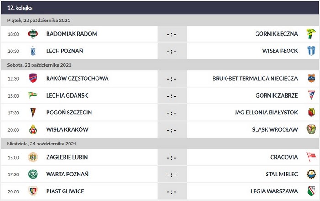Open the Wisła Płock team link
Viewport: 320px width, 201px height.
(280, 51)
